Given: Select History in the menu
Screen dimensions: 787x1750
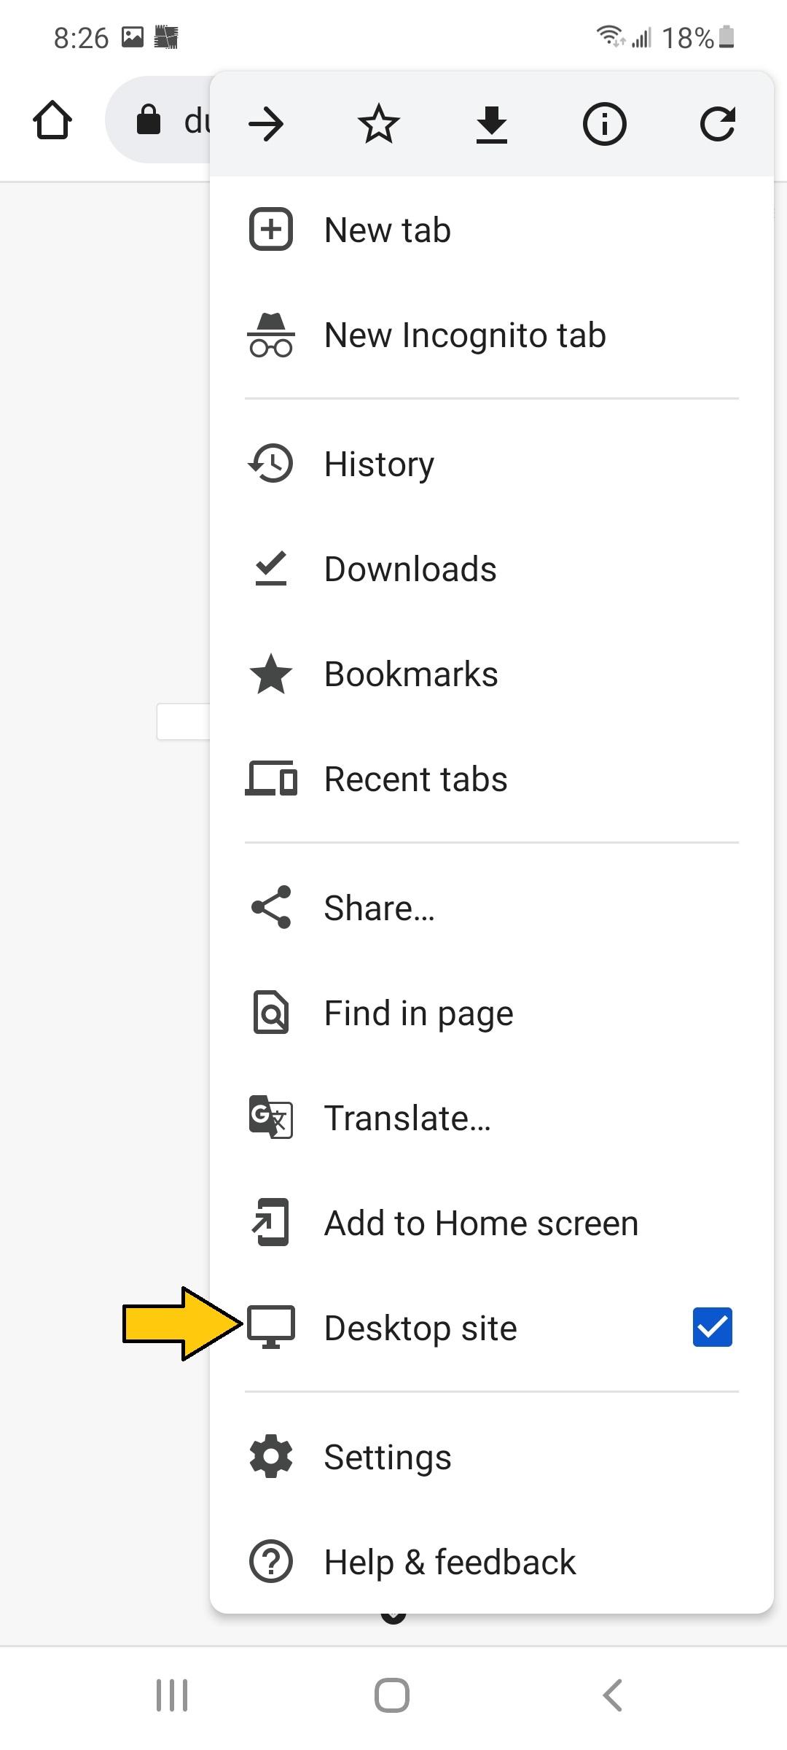Looking at the screenshot, I should (x=379, y=463).
